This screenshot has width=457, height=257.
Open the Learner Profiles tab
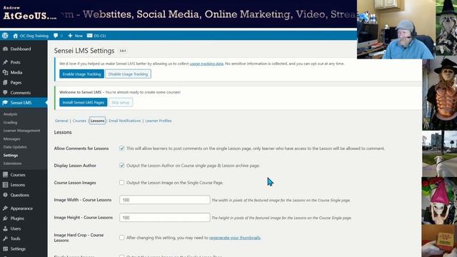pyautogui.click(x=159, y=121)
